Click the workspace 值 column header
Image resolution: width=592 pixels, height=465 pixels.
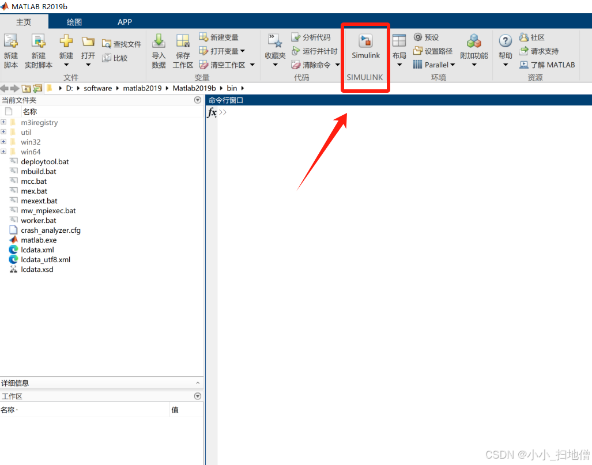click(x=175, y=410)
